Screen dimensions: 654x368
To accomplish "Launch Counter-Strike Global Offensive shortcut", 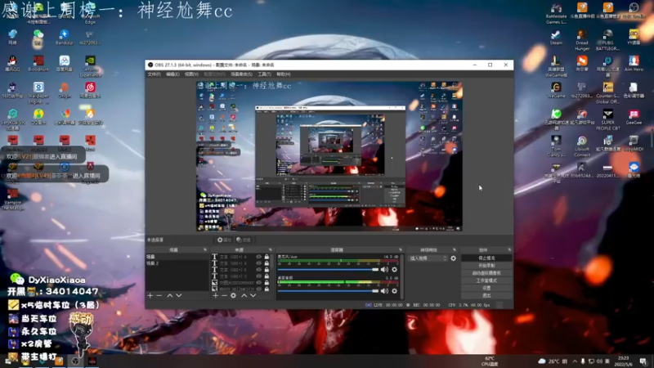I will pos(607,92).
